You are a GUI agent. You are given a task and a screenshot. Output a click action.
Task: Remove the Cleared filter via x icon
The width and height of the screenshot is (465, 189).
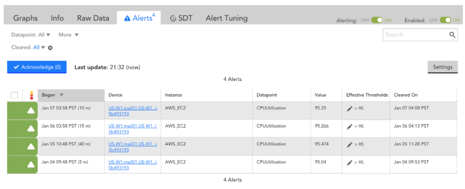tap(50, 48)
